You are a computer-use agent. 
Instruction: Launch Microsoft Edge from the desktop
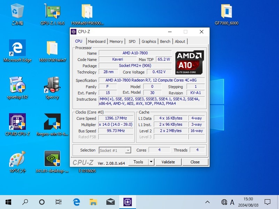click(x=17, y=51)
